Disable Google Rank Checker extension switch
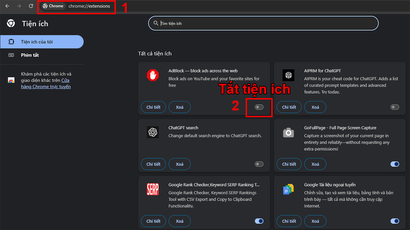Viewport: 410px width, 230px height. pos(259,221)
